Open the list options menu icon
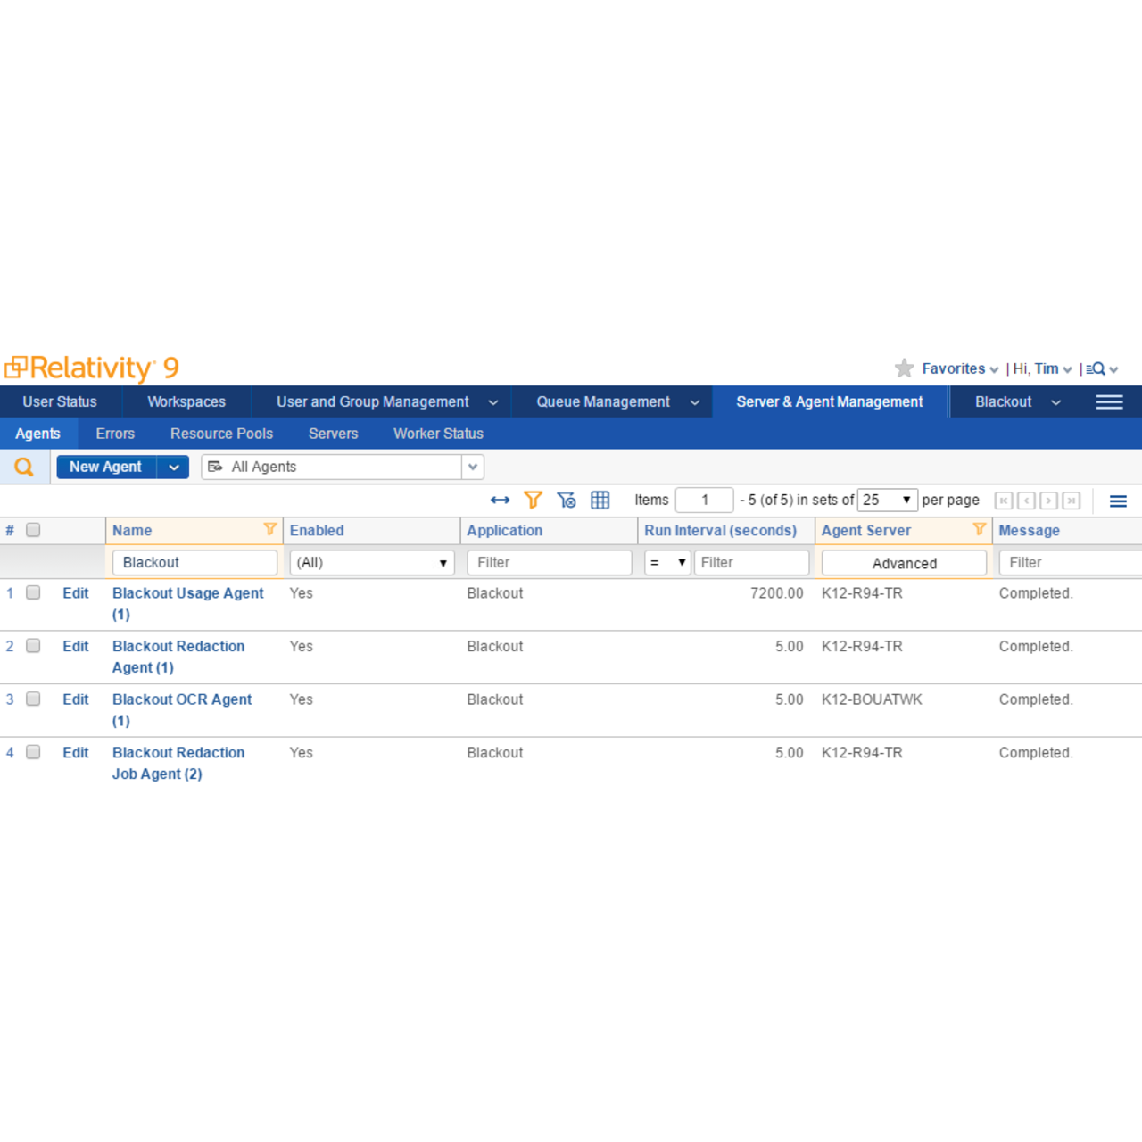The width and height of the screenshot is (1142, 1142). click(1118, 501)
